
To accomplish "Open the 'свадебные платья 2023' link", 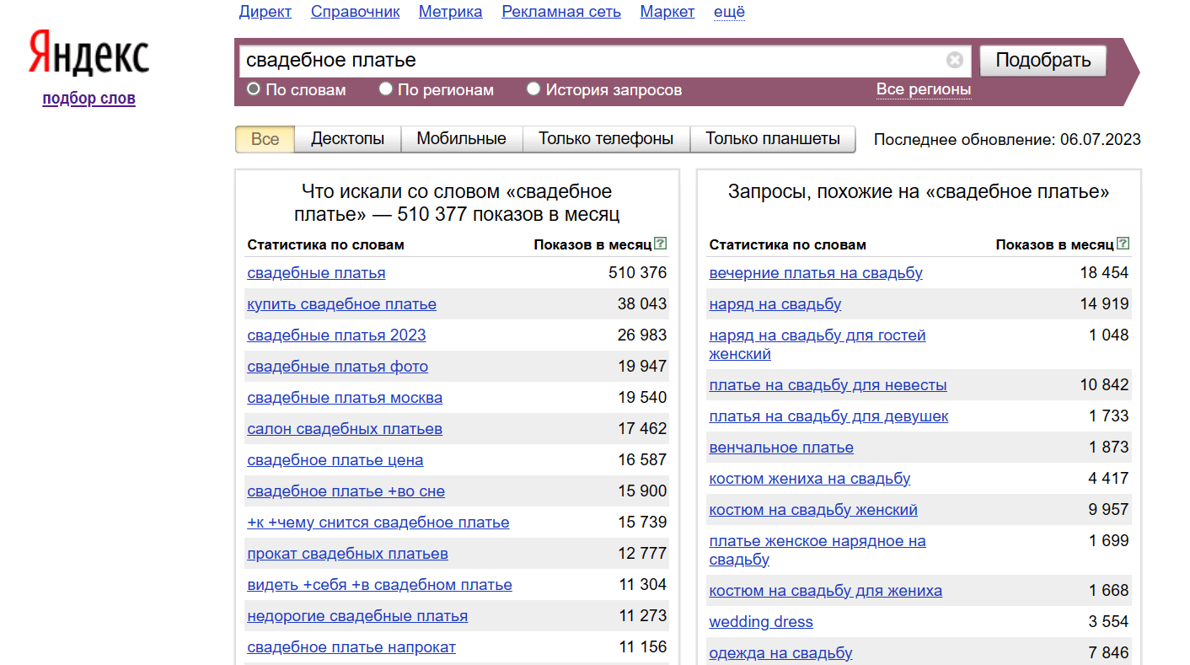I will (x=336, y=335).
